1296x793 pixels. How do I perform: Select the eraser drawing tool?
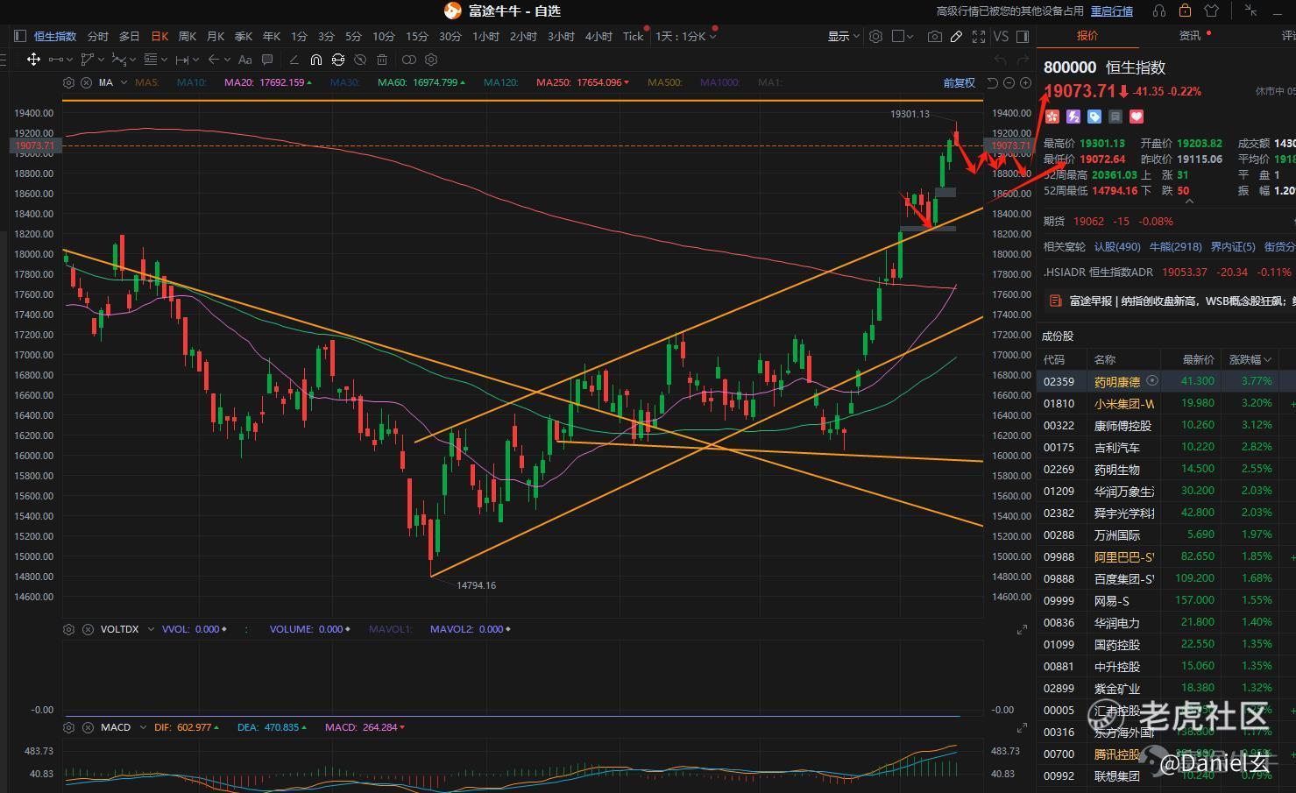(x=294, y=60)
